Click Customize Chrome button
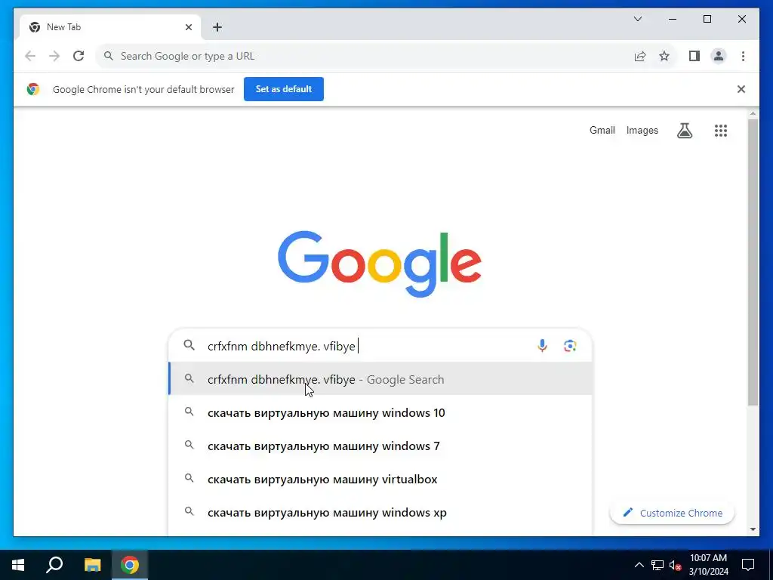Image resolution: width=773 pixels, height=580 pixels. pos(672,513)
